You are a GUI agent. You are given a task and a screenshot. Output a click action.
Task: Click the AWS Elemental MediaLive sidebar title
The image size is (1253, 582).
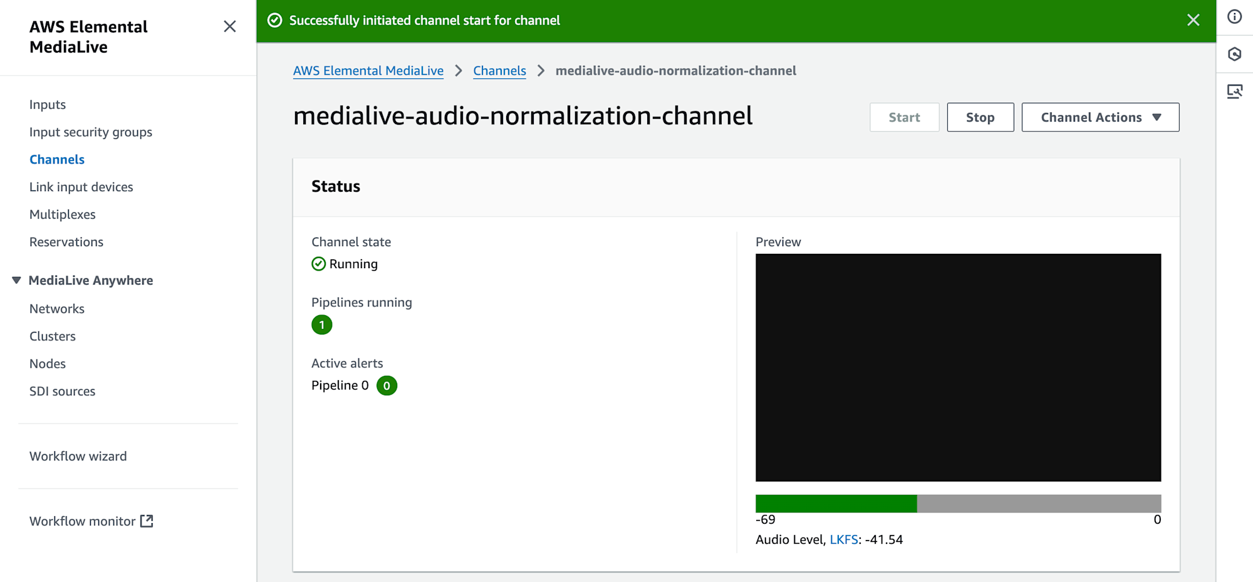click(88, 37)
